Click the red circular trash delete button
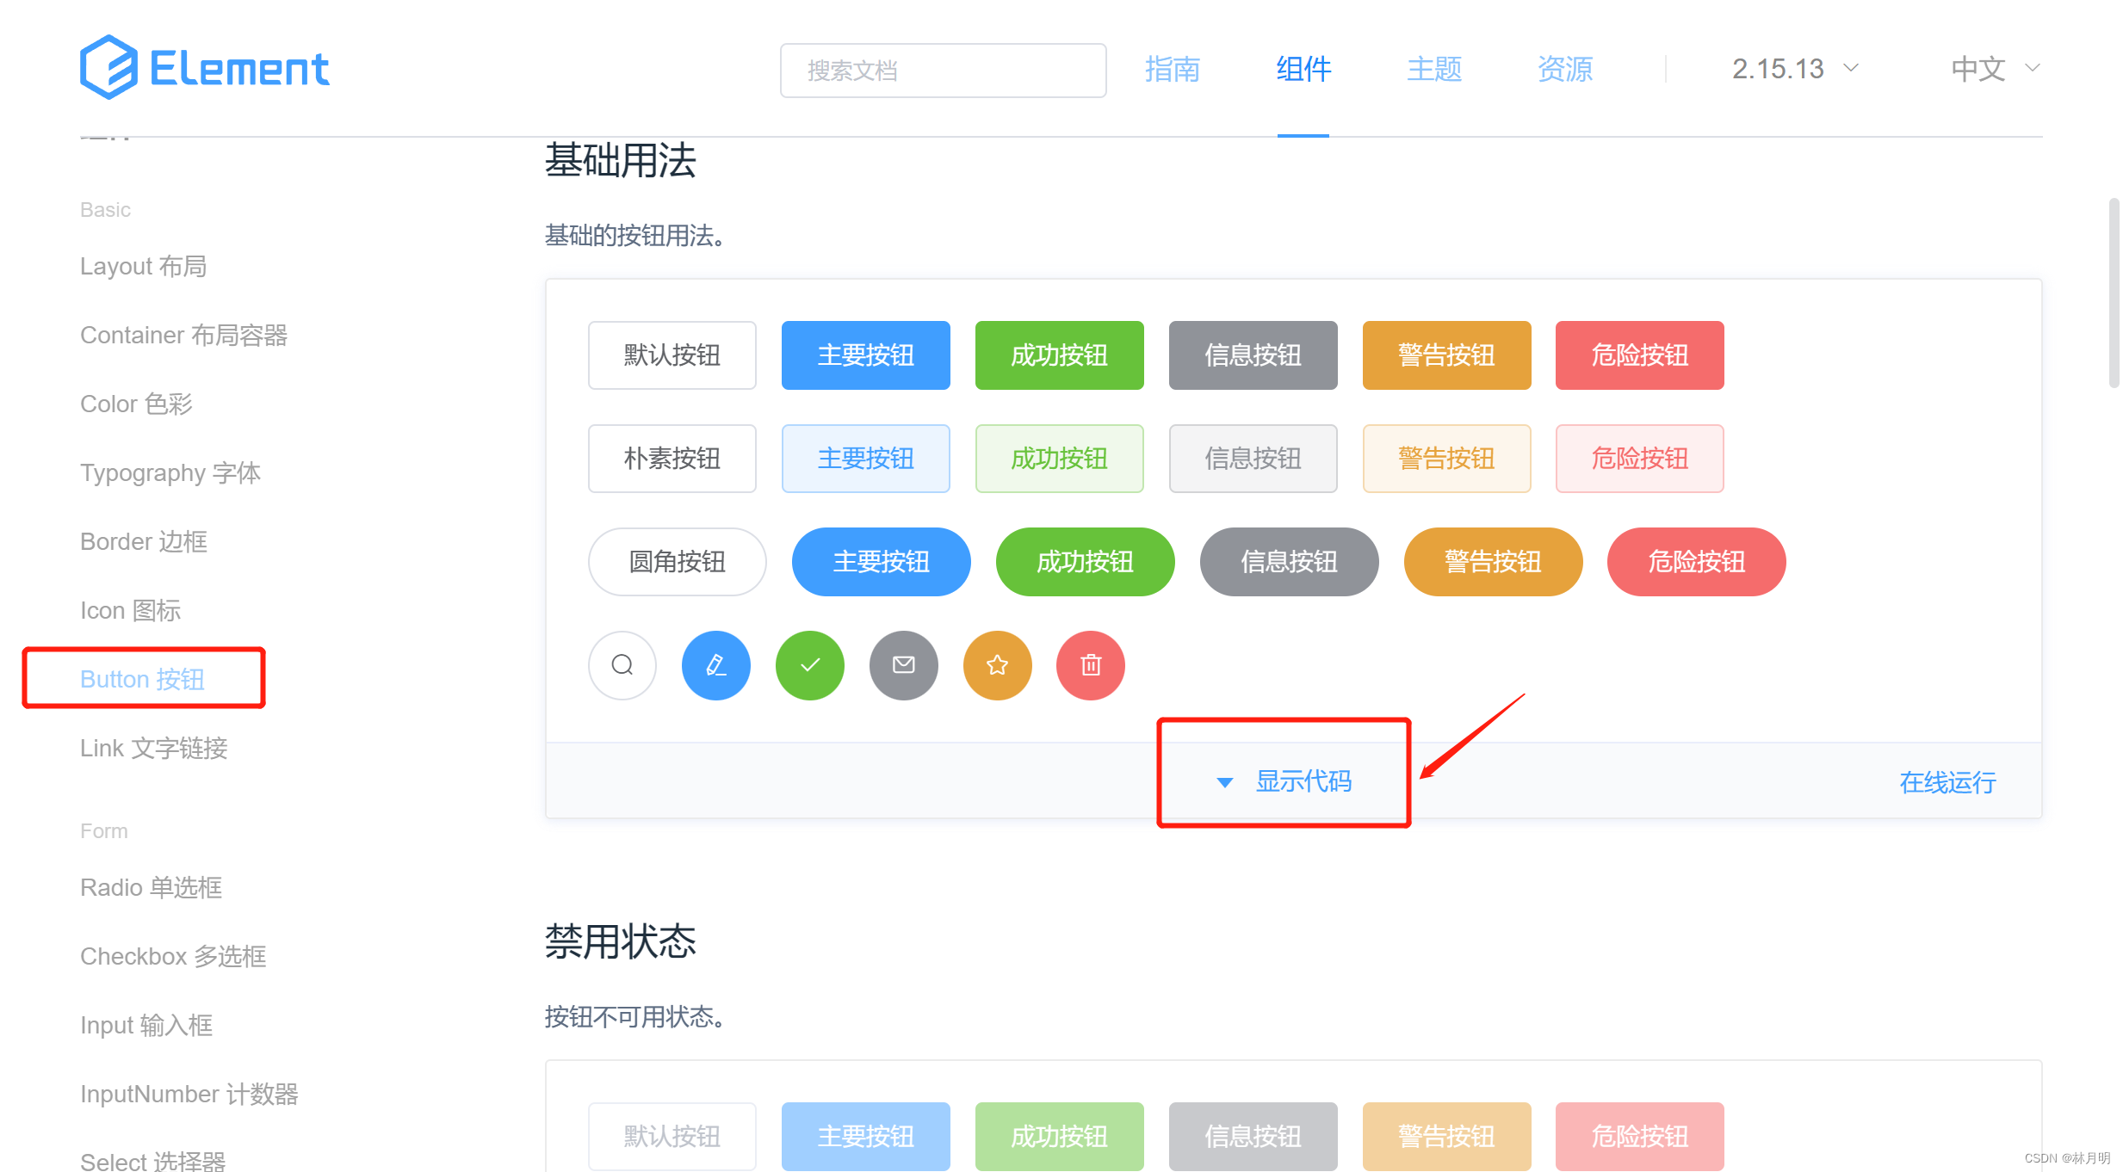 (x=1090, y=665)
